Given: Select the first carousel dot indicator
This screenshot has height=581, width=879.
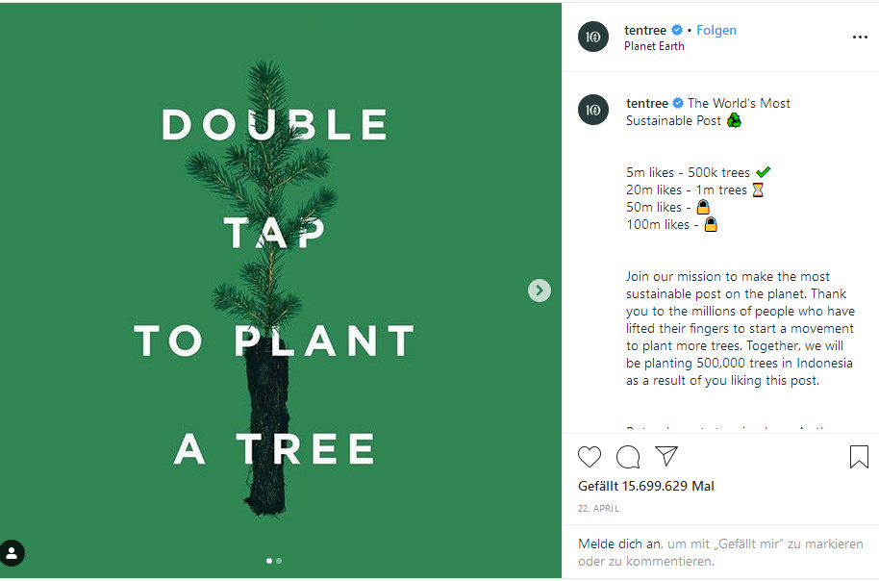Looking at the screenshot, I should click(269, 560).
